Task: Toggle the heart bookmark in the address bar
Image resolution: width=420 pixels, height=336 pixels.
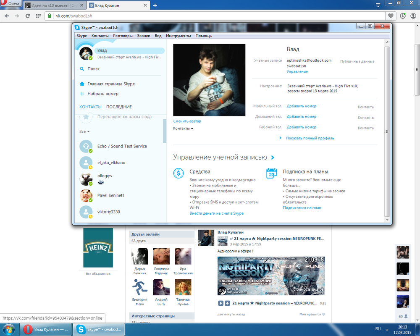Action: (391, 16)
